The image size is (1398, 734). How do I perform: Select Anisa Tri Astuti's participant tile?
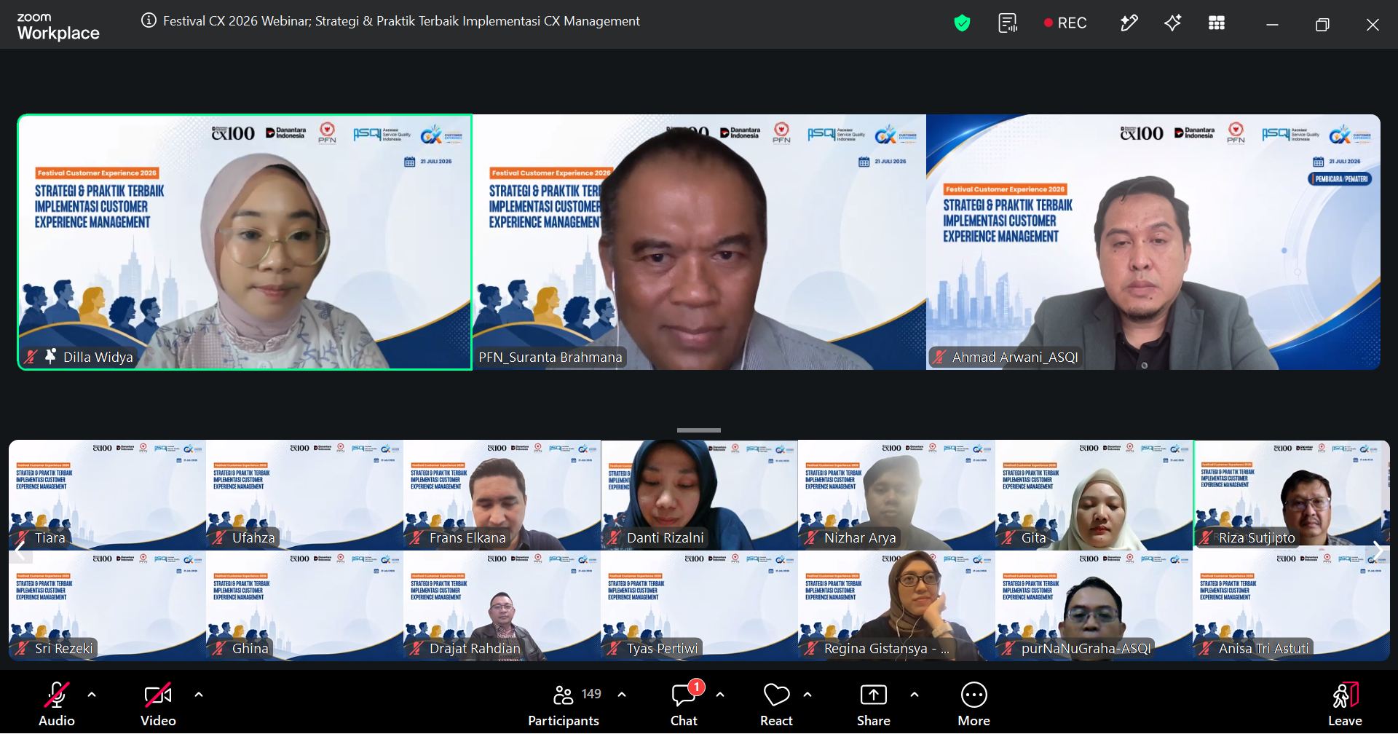click(1292, 606)
